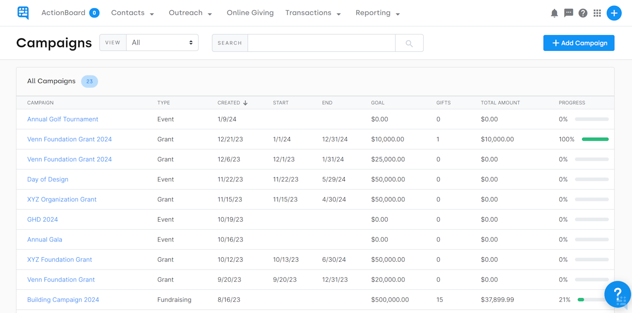Click the blue plus quick-add button
This screenshot has width=632, height=313.
coord(614,13)
